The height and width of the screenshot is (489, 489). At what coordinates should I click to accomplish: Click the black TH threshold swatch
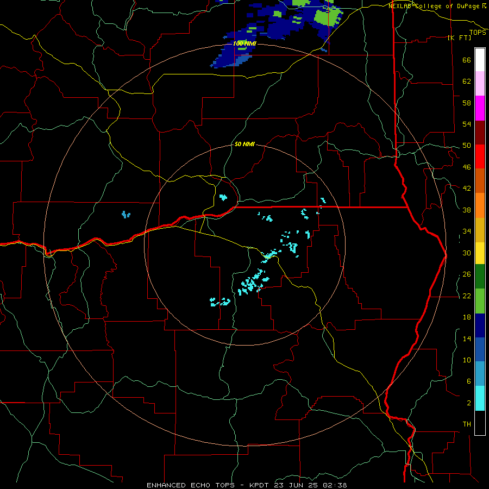(x=480, y=423)
